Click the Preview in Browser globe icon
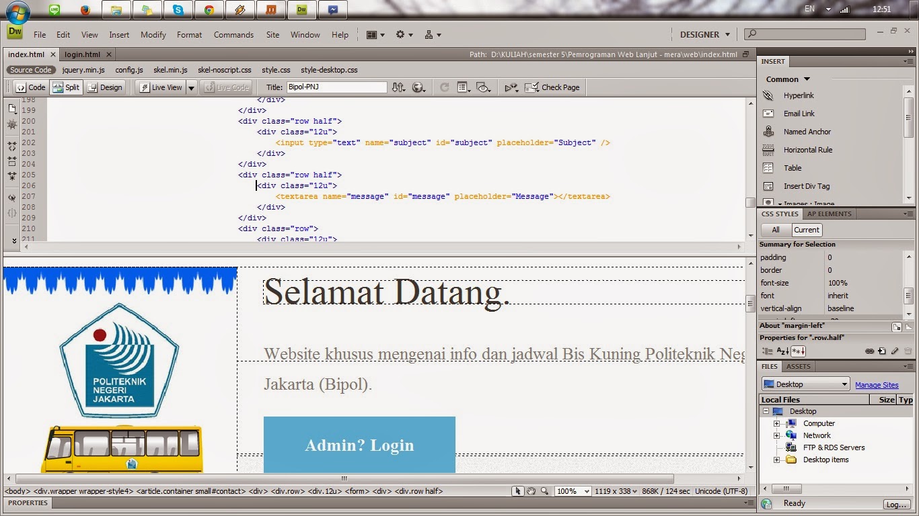Viewport: 919px width, 516px height. point(419,87)
